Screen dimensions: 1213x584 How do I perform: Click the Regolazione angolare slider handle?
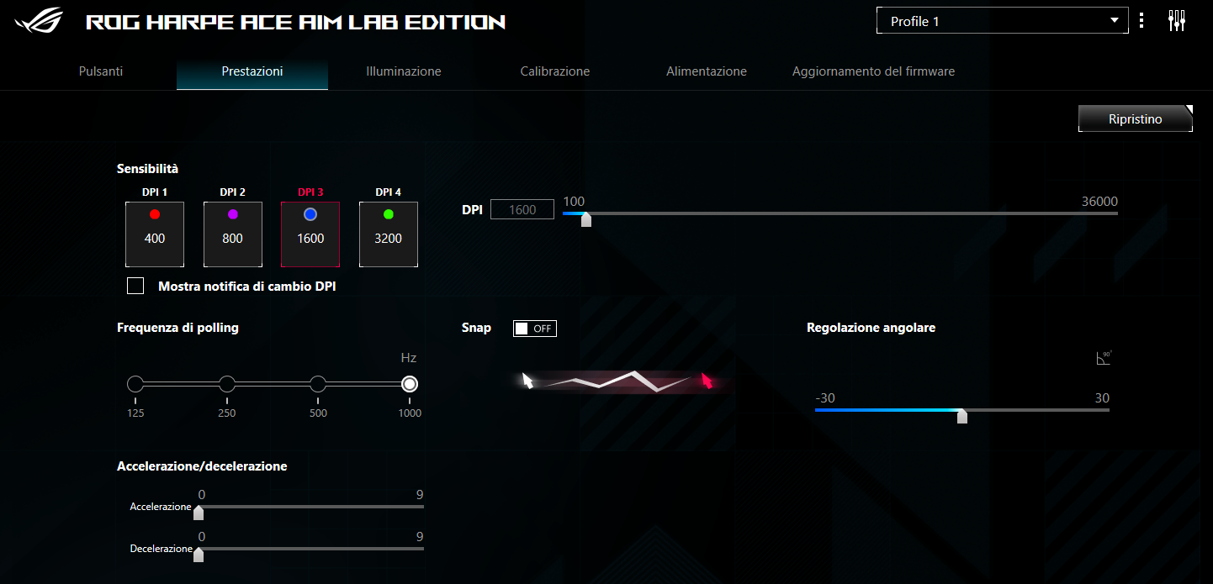click(x=962, y=416)
